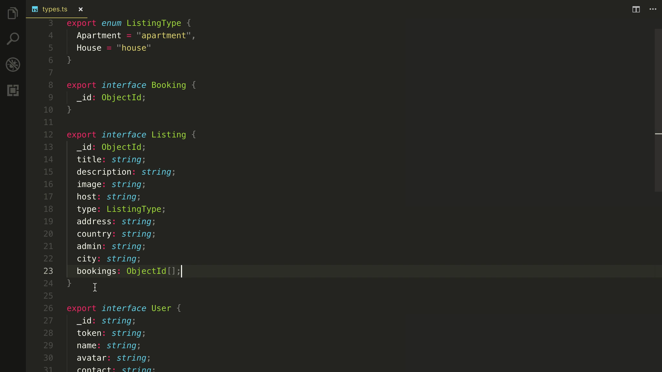The height and width of the screenshot is (372, 662).
Task: Click the User interface name
Action: click(x=162, y=308)
